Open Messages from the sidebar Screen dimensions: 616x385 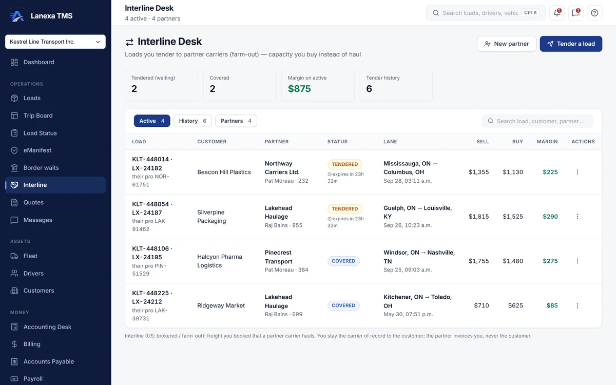coord(55,220)
